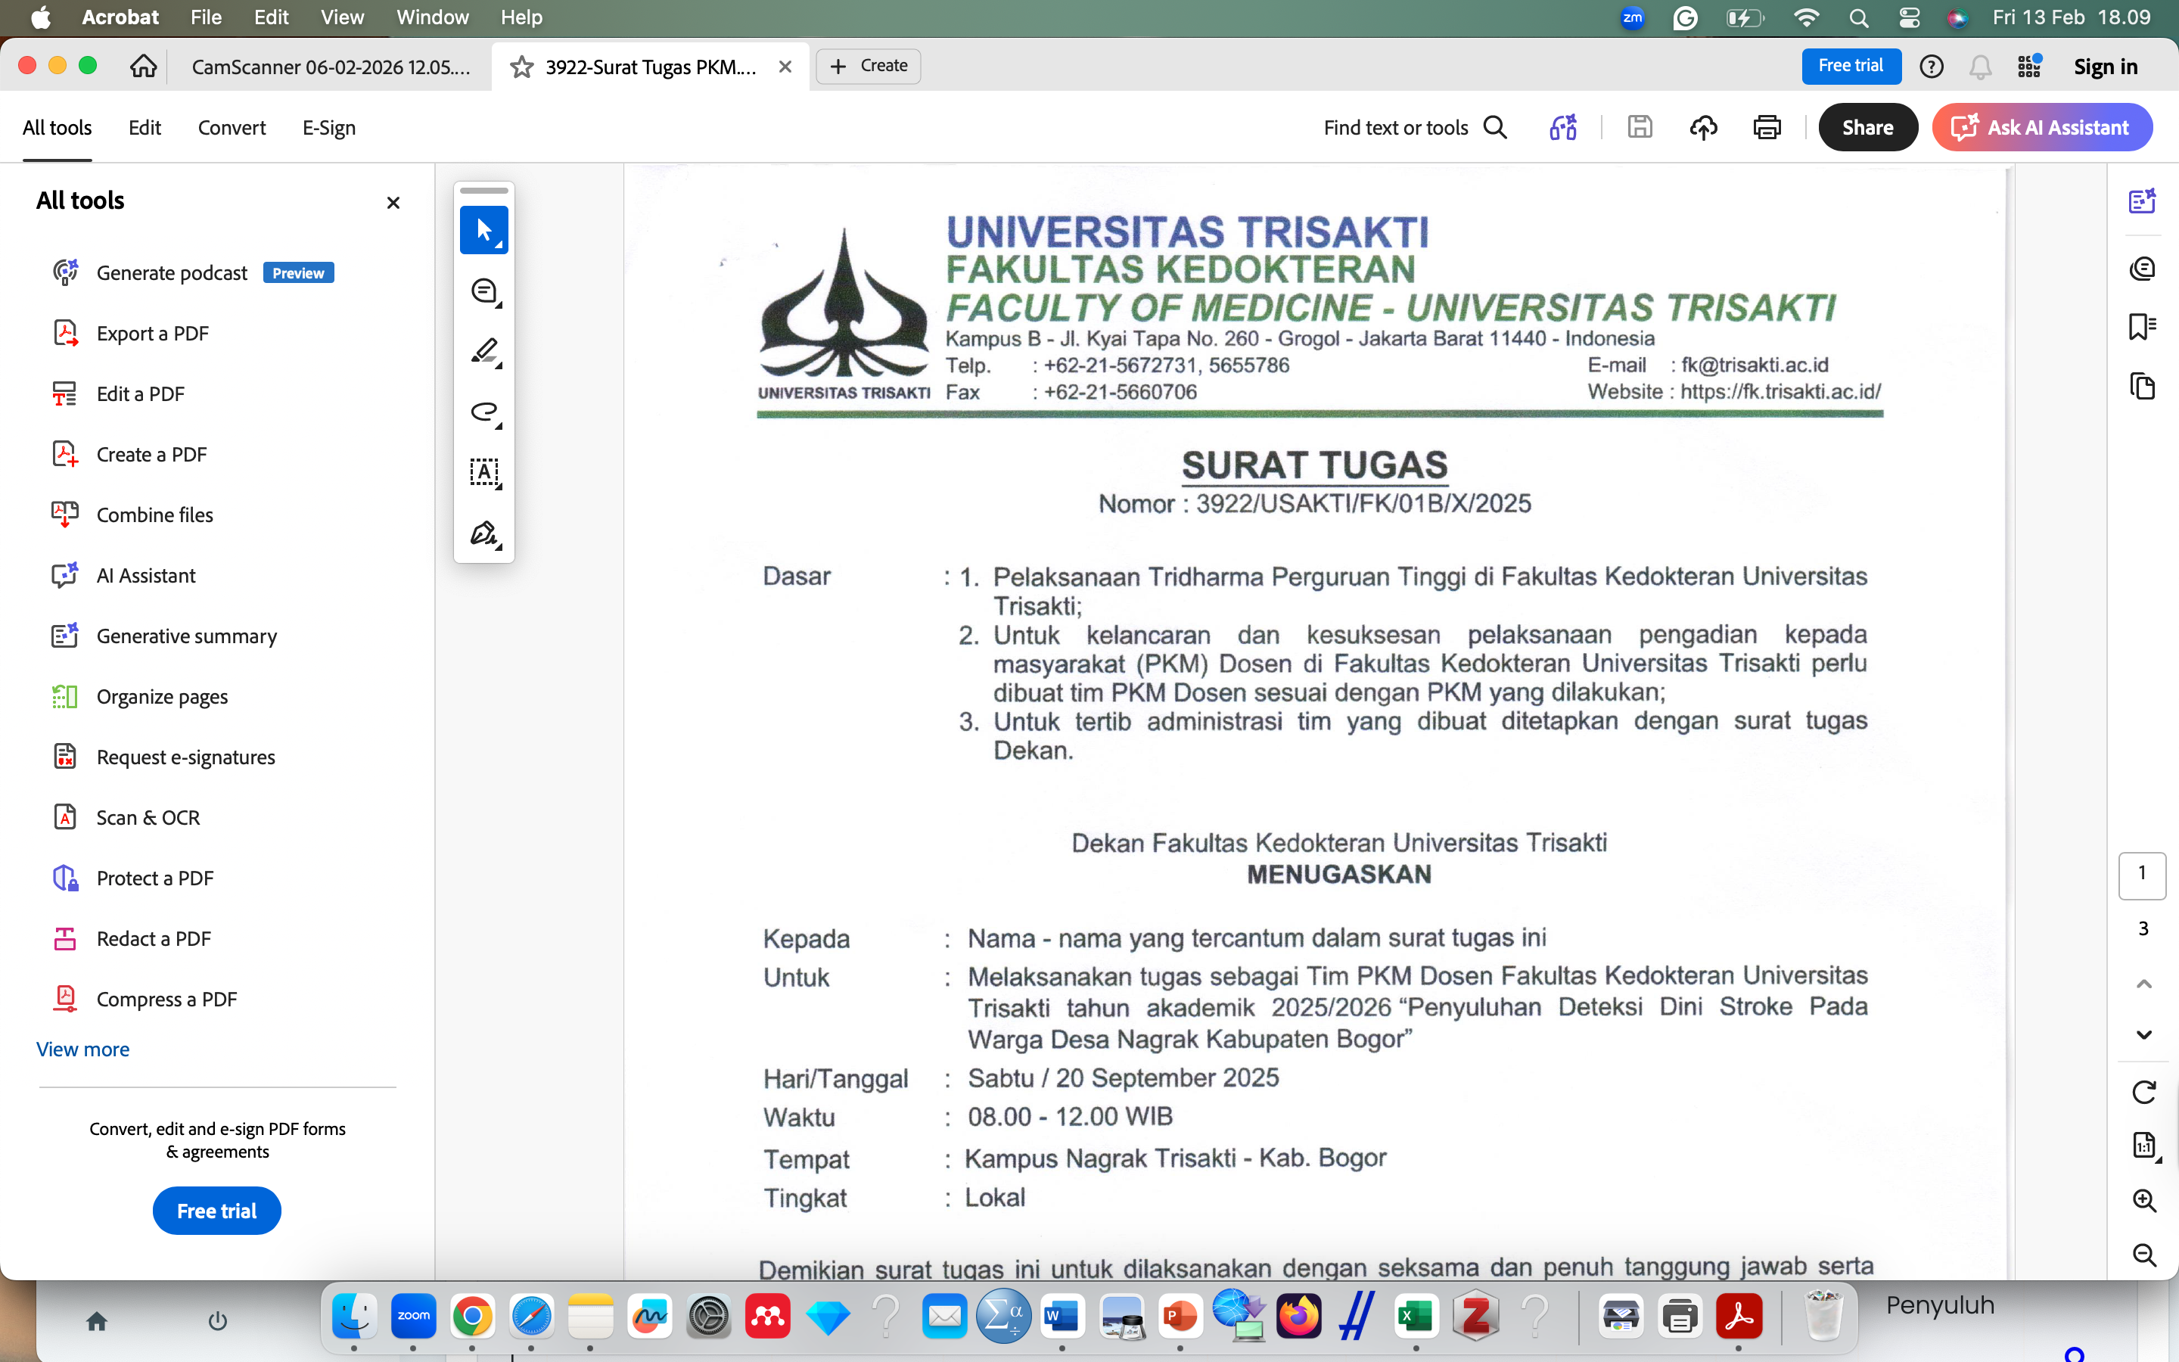The width and height of the screenshot is (2179, 1362).
Task: Click the Share button
Action: coord(1867,128)
